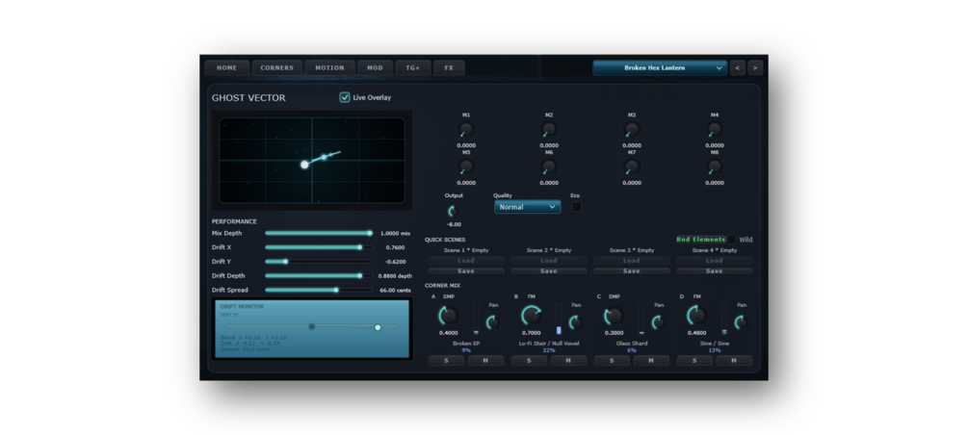The width and height of the screenshot is (968, 435).
Task: Click corner C SMP level knob
Action: 614,316
